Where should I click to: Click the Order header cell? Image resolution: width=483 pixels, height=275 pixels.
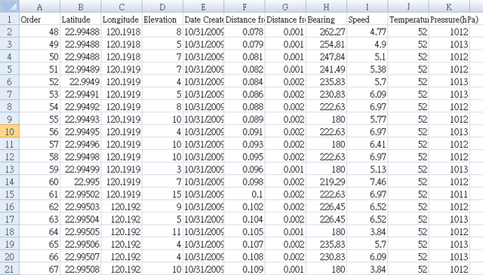[40, 19]
